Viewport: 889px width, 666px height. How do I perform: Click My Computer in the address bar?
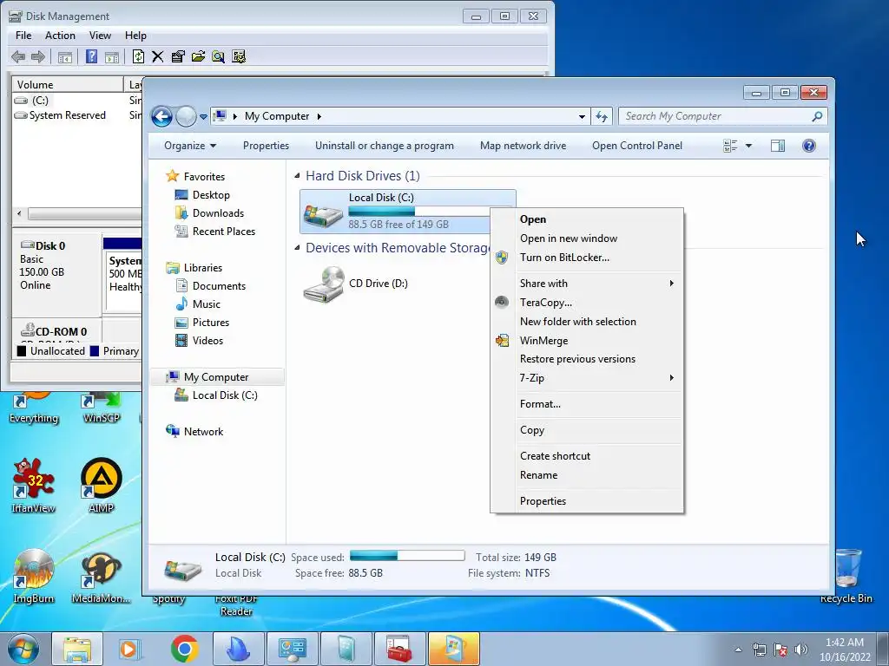click(x=277, y=116)
